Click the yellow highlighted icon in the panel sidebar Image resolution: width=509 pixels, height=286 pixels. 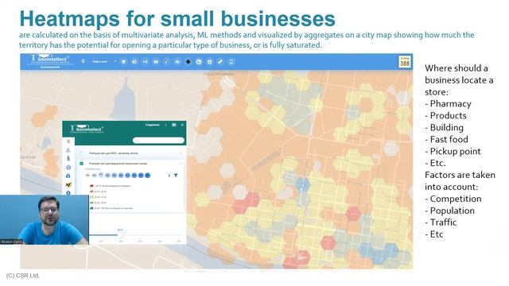point(68,184)
